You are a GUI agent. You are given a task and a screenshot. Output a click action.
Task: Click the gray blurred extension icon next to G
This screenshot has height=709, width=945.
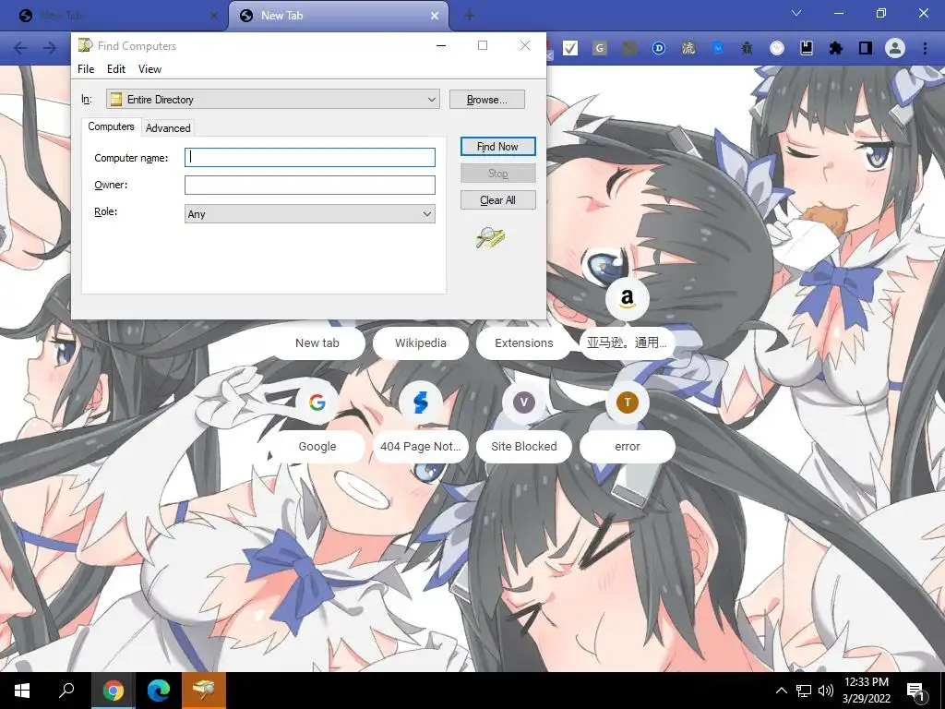point(629,48)
